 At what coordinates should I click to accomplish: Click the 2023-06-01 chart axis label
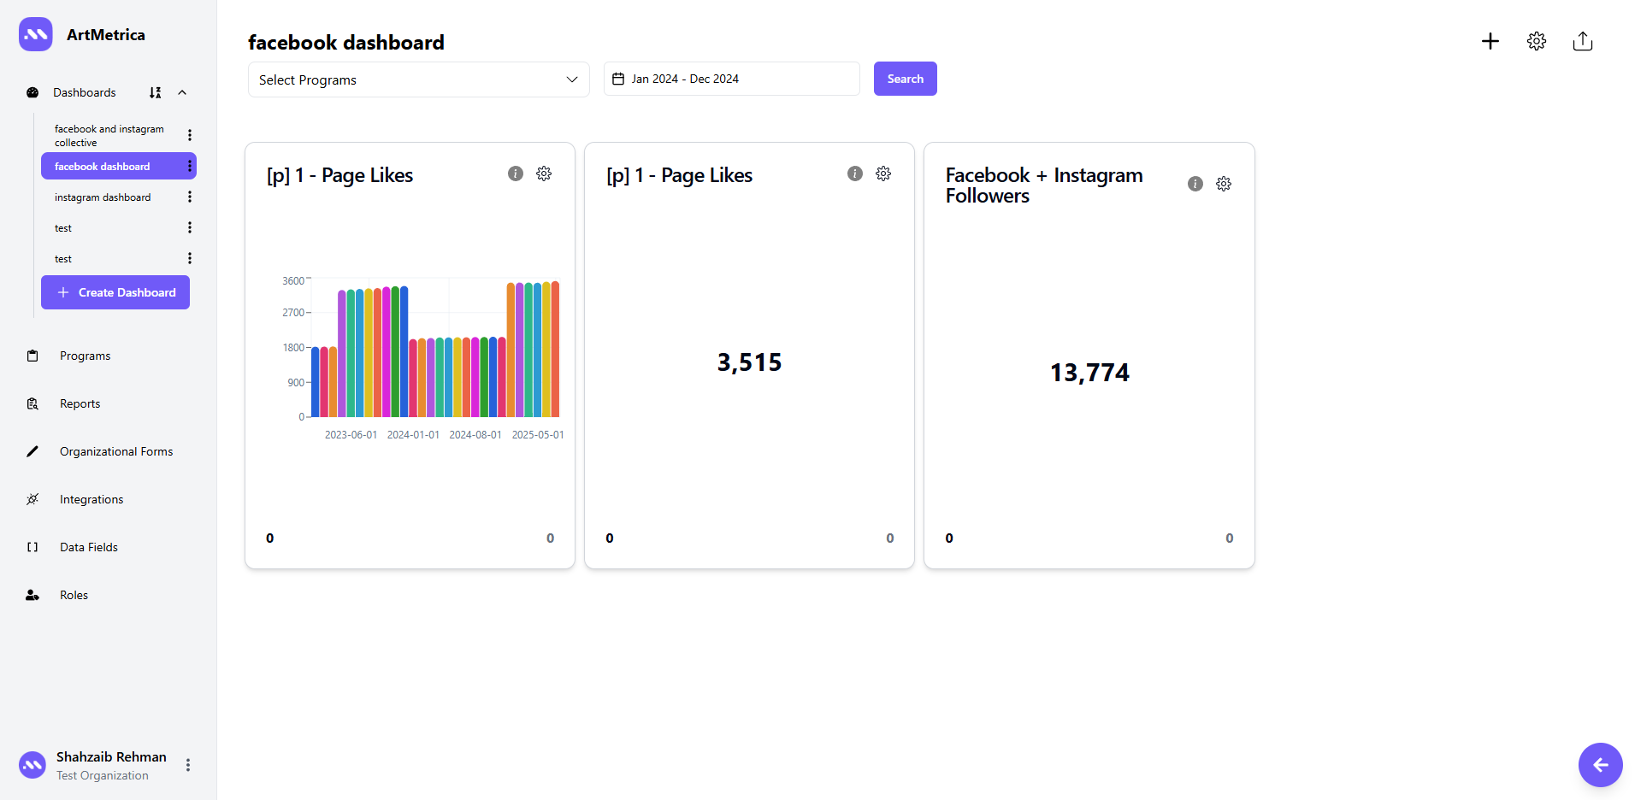351,435
